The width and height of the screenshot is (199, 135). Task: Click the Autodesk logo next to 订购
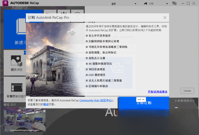[146, 3]
